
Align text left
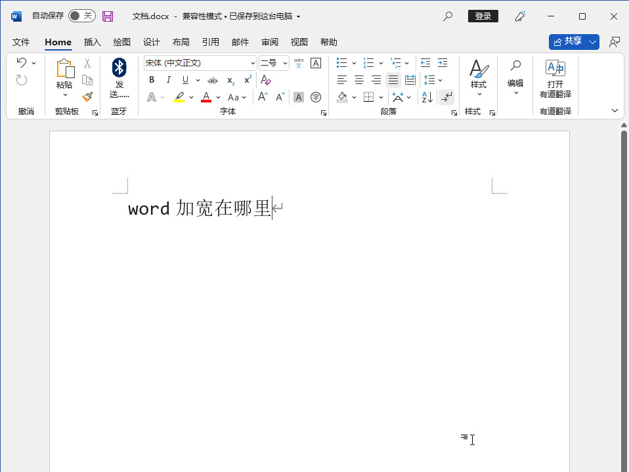click(342, 80)
